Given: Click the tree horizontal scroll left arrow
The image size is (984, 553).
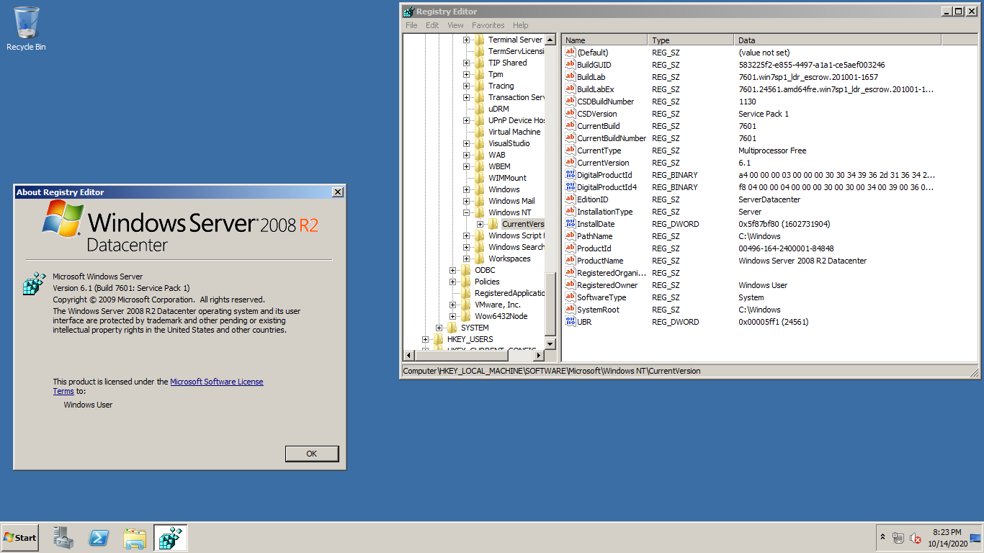Looking at the screenshot, I should [x=408, y=356].
